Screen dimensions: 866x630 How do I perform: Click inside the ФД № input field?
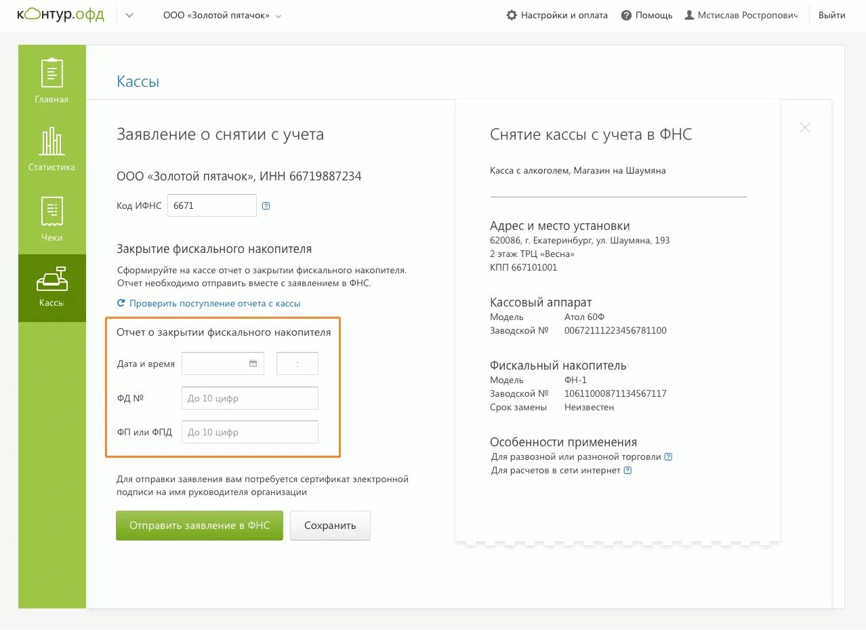[x=249, y=397]
